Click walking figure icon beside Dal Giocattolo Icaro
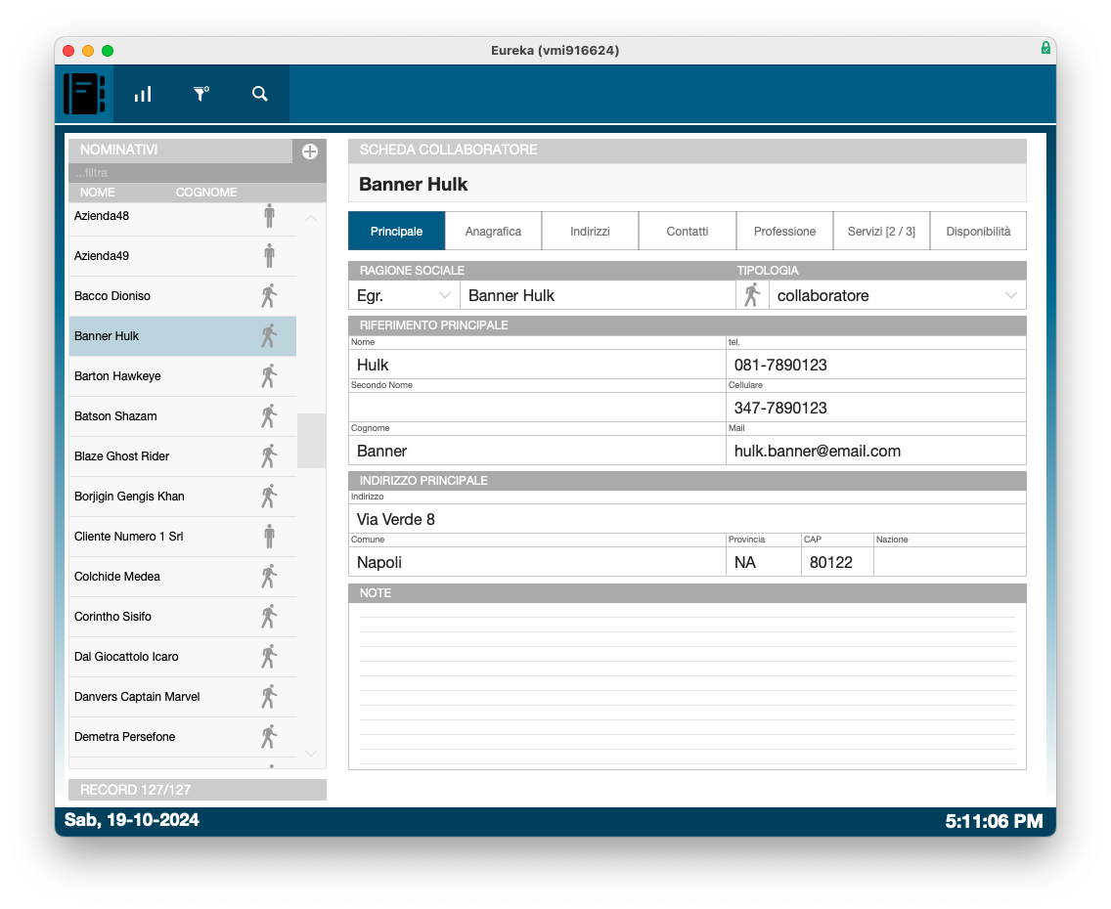The image size is (1111, 909). pyautogui.click(x=269, y=657)
